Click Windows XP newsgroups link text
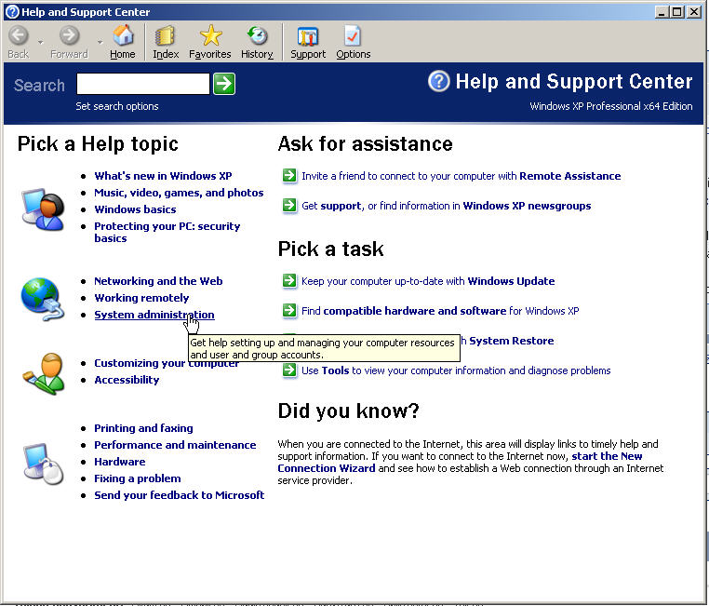 pyautogui.click(x=527, y=206)
